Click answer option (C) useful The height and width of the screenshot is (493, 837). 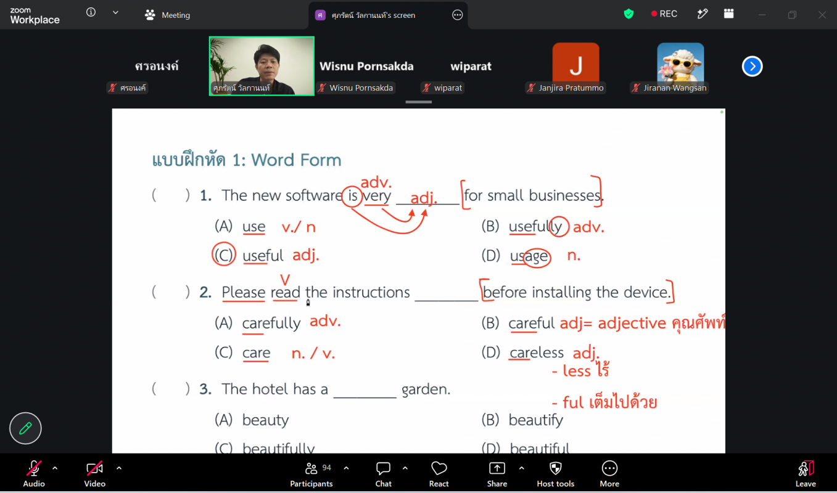[249, 256]
